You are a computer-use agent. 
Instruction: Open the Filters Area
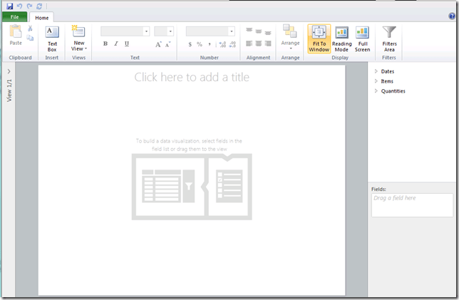[389, 38]
